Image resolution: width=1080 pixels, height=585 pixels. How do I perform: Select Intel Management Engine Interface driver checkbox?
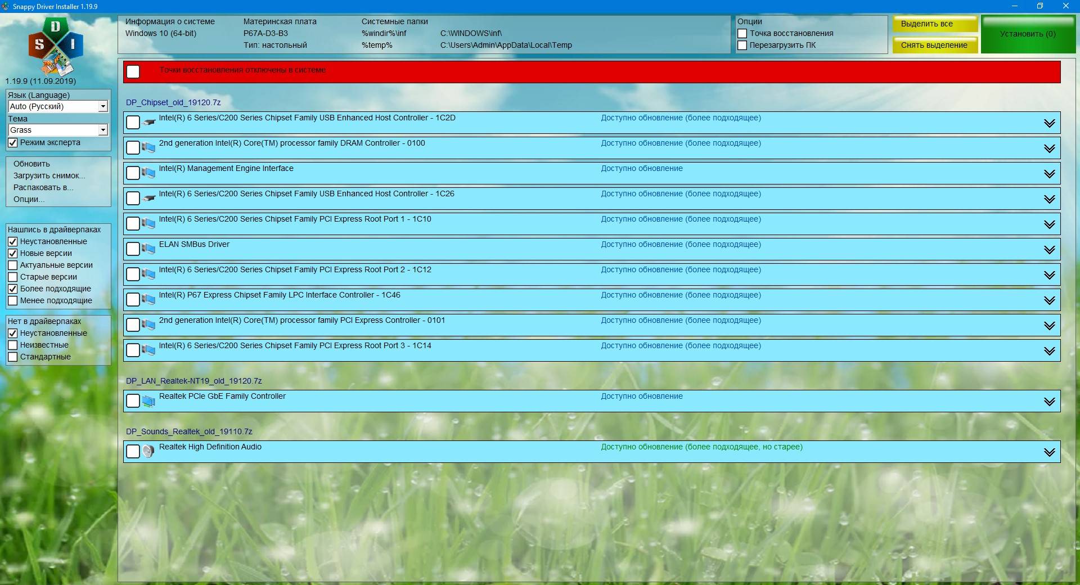[133, 173]
